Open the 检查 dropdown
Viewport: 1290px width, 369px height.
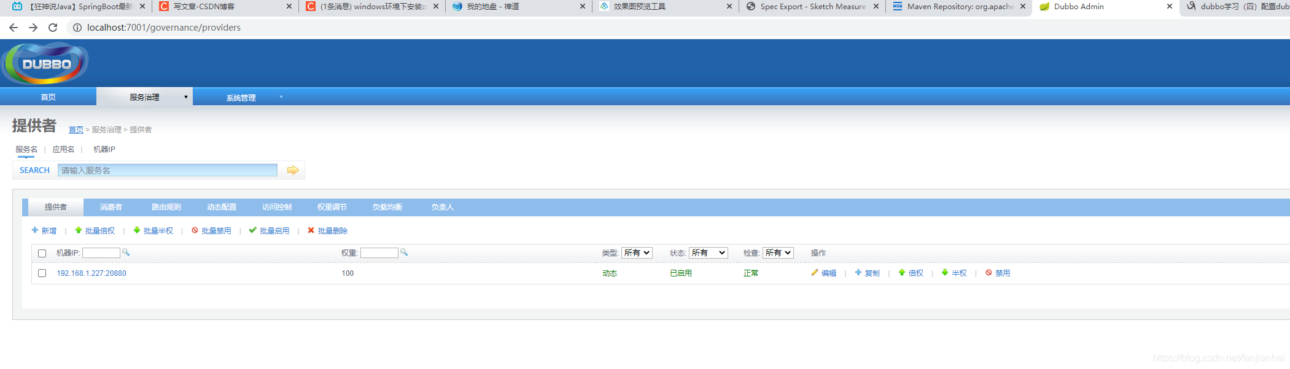(778, 253)
